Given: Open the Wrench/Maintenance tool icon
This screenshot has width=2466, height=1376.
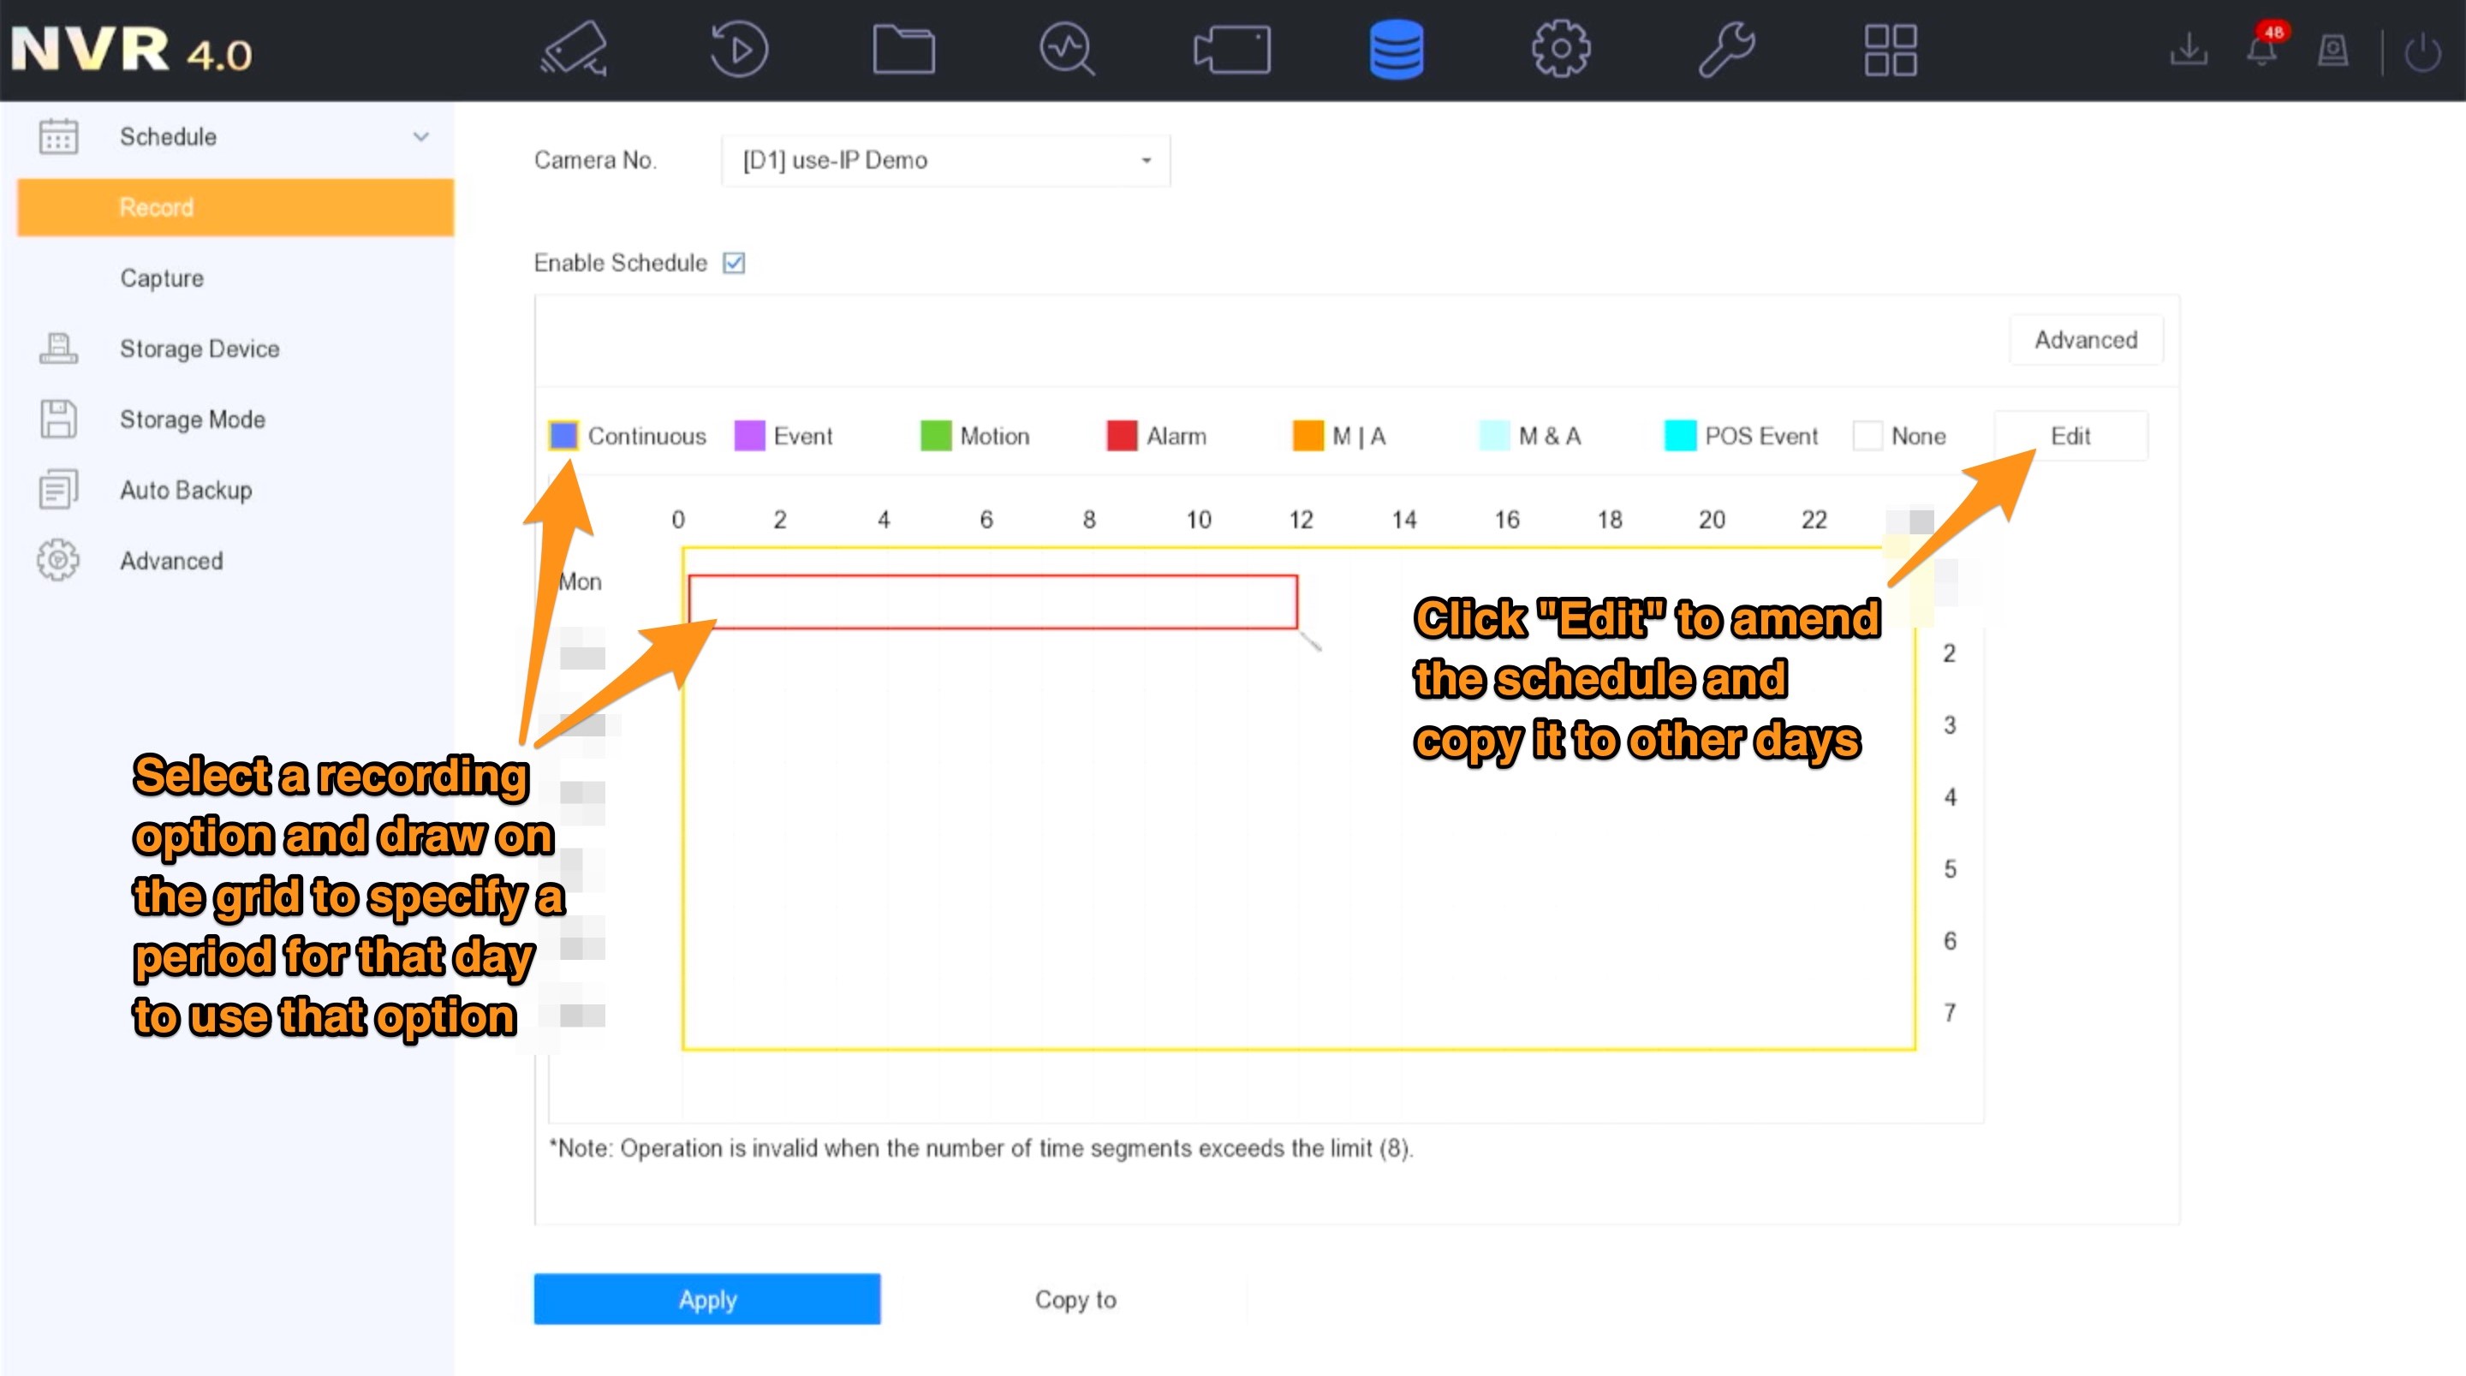Looking at the screenshot, I should [x=1728, y=51].
